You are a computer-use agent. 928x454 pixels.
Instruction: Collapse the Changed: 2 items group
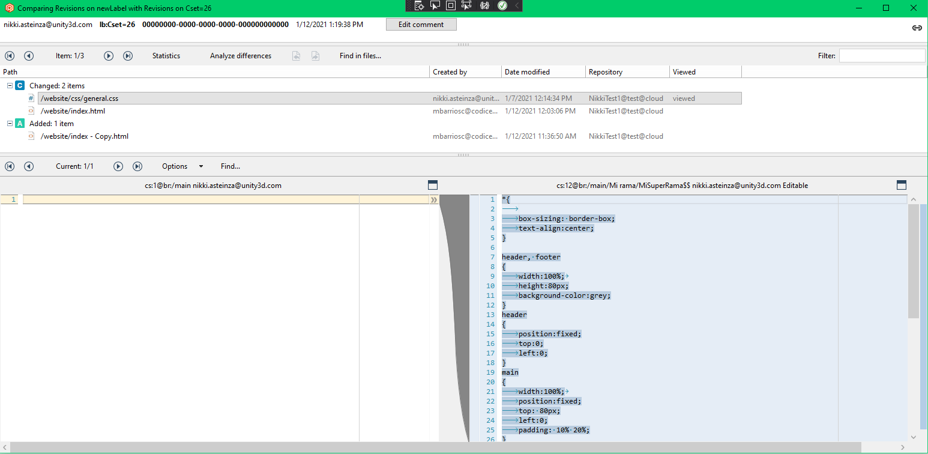tap(10, 85)
